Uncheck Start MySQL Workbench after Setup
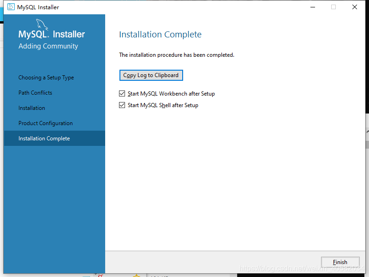The width and height of the screenshot is (369, 277). (122, 94)
